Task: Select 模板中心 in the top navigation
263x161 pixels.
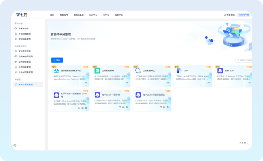Action: [119, 15]
